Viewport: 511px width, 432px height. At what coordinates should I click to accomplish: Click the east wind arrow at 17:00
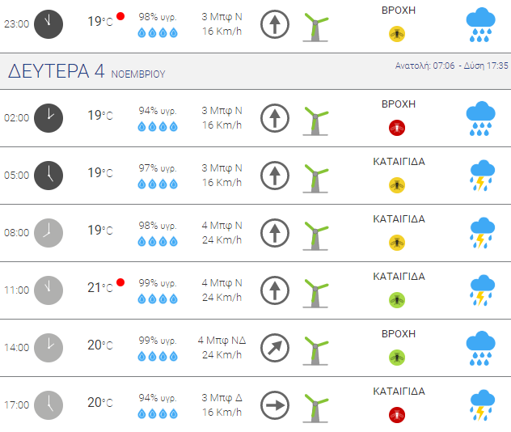pyautogui.click(x=275, y=405)
